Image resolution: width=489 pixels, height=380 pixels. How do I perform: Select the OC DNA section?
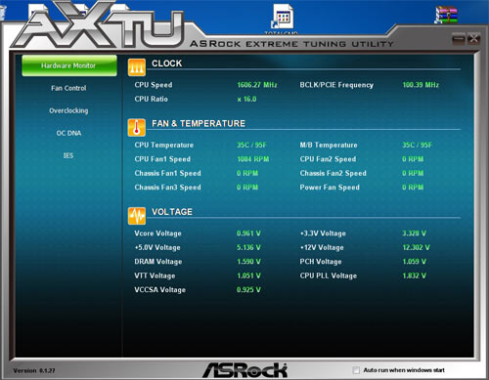pyautogui.click(x=68, y=133)
